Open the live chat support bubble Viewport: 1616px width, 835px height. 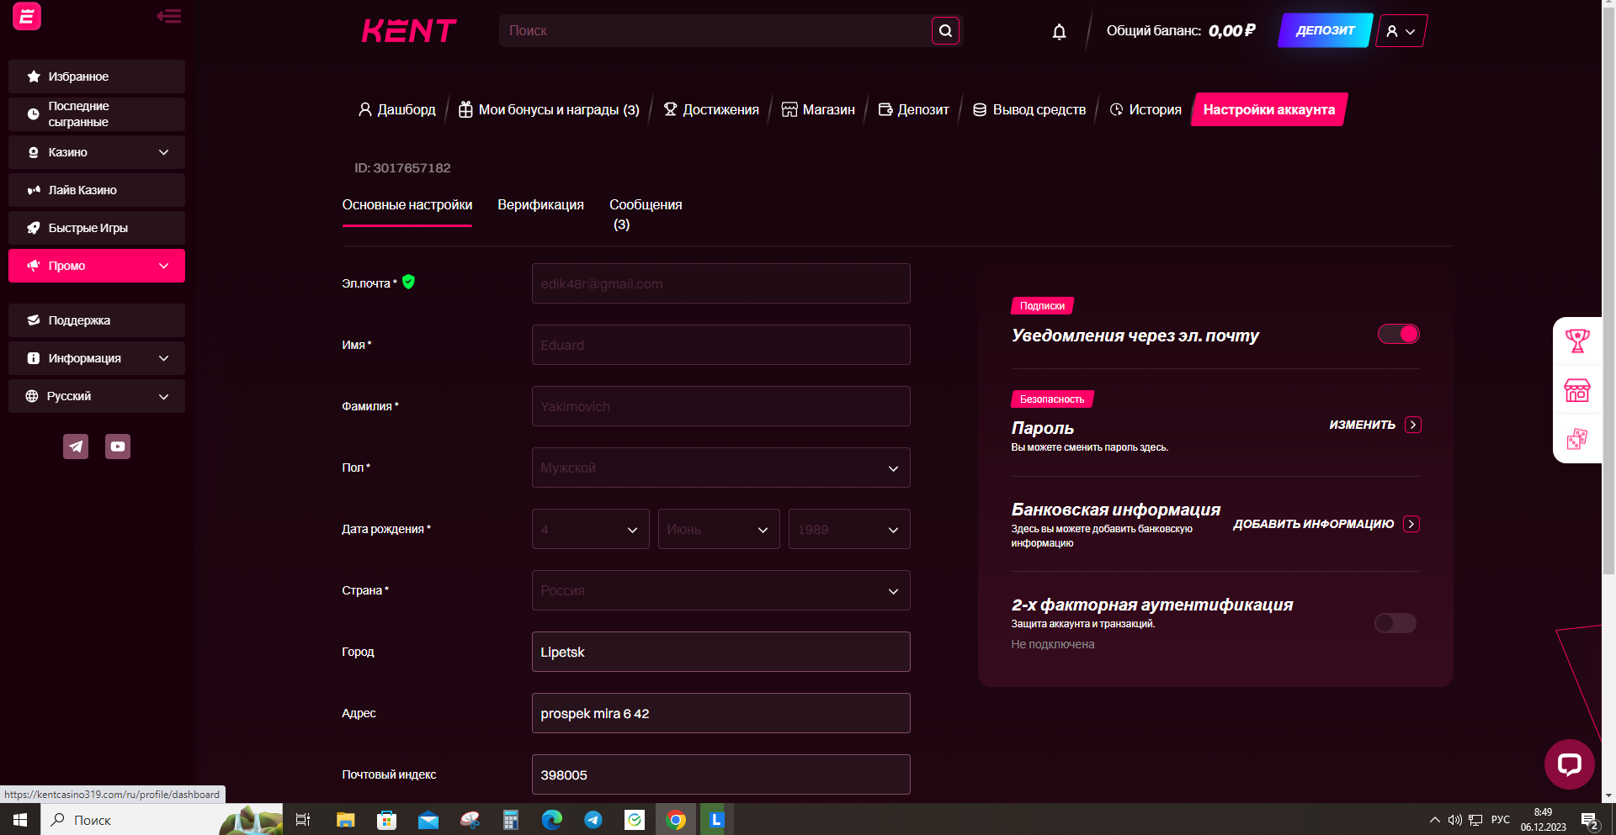(x=1569, y=764)
